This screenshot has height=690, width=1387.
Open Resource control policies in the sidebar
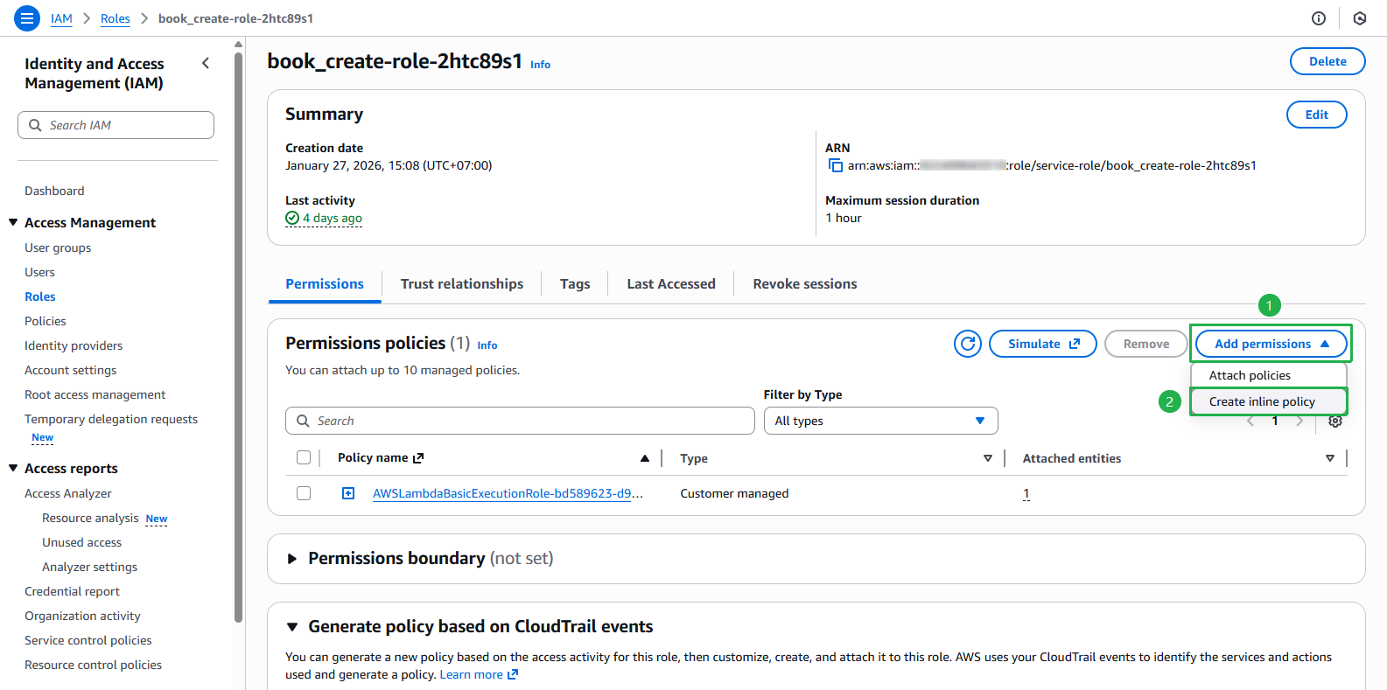pyautogui.click(x=94, y=665)
